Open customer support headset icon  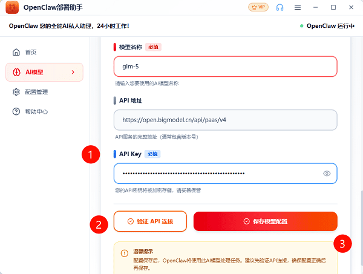tap(280, 7)
